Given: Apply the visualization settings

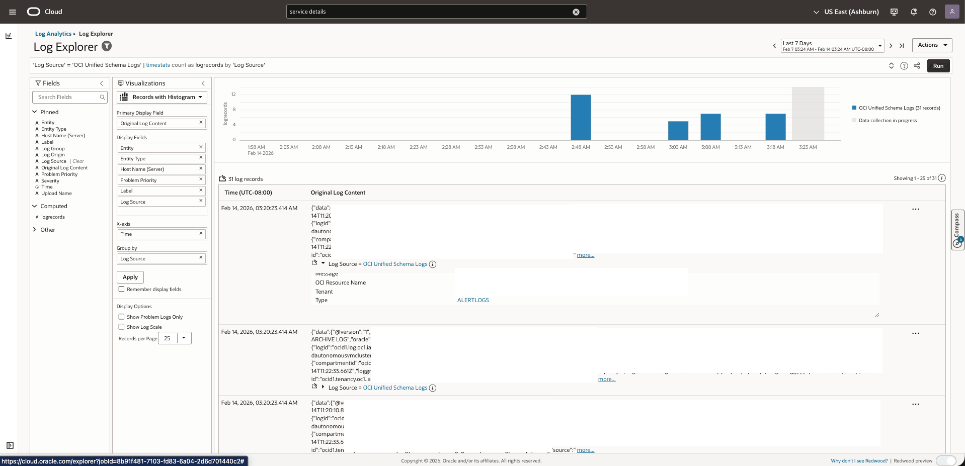Looking at the screenshot, I should pyautogui.click(x=130, y=277).
